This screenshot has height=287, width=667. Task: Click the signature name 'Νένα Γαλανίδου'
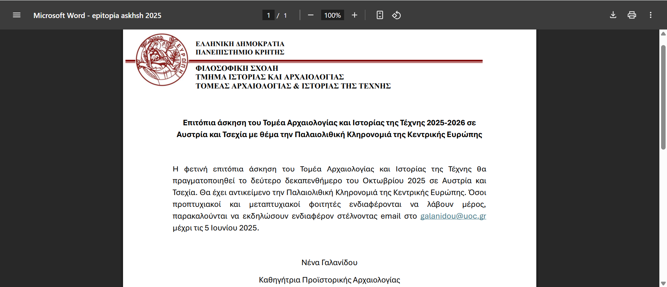(x=329, y=262)
